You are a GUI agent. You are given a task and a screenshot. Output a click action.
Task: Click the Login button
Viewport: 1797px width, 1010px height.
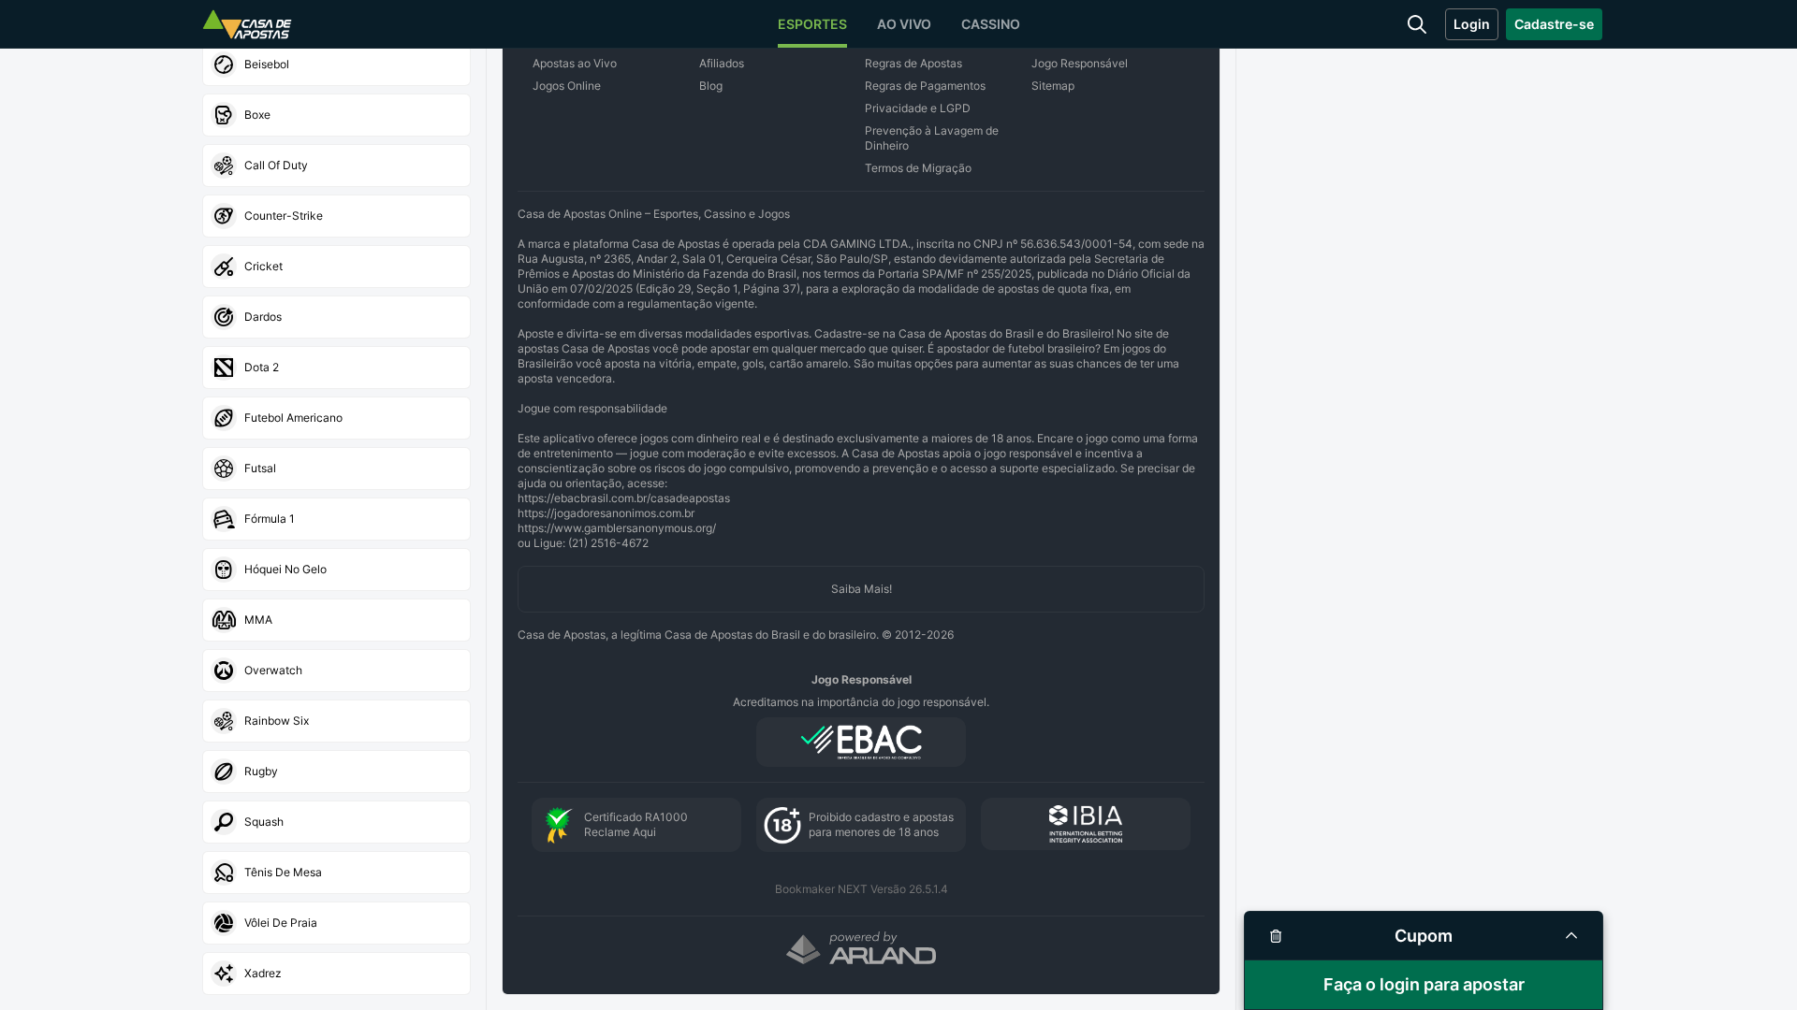(1471, 24)
